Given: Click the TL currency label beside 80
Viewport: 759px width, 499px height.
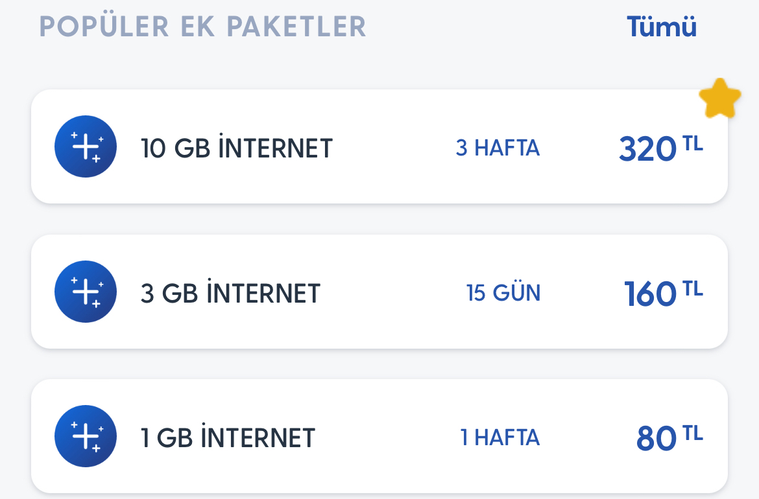Looking at the screenshot, I should (x=693, y=434).
